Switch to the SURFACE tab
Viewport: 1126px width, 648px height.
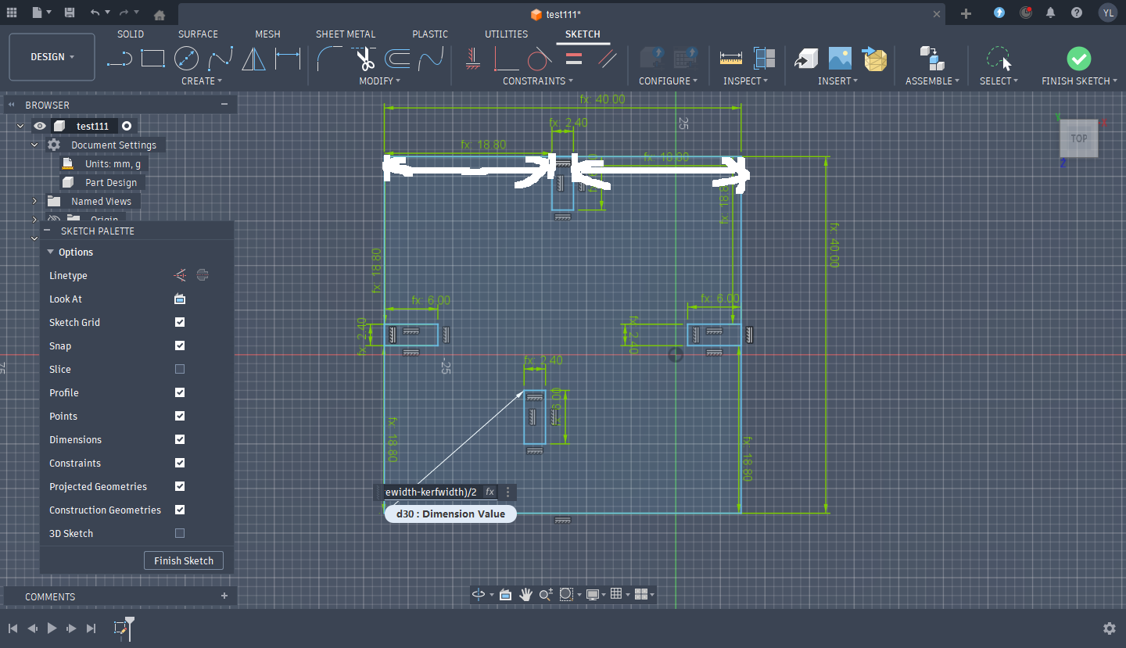[x=198, y=34]
